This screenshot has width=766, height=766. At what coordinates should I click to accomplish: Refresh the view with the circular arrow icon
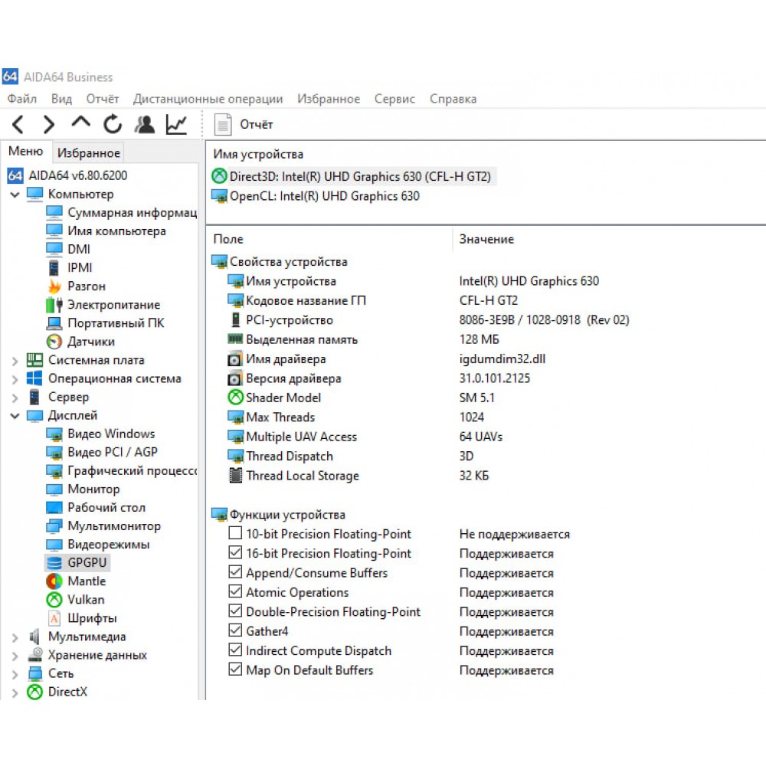coord(113,124)
